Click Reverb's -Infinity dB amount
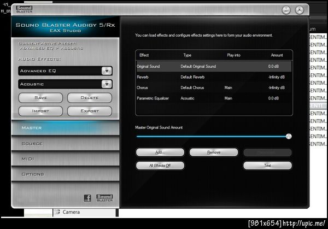The image size is (328, 229). (x=276, y=77)
